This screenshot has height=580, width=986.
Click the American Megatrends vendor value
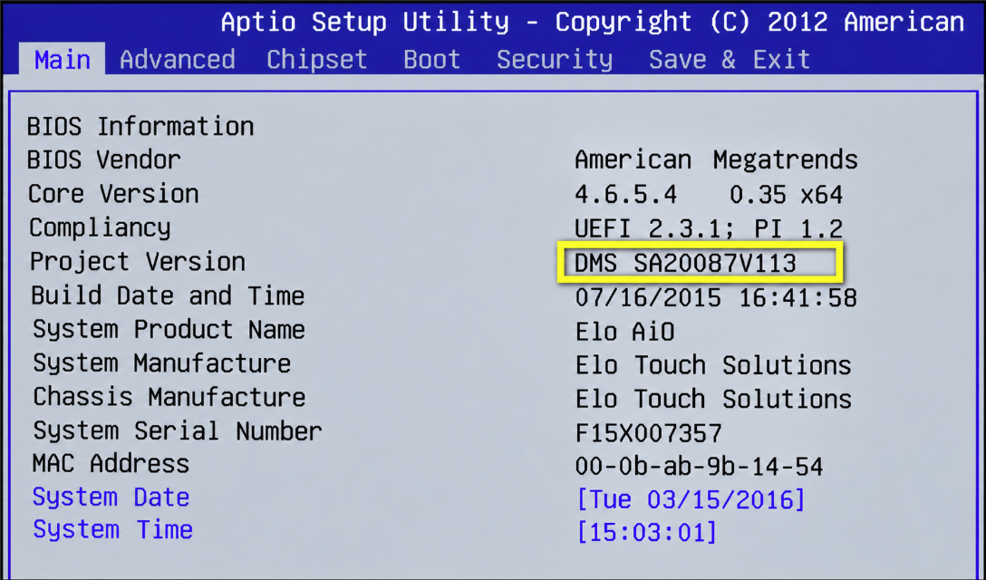coord(716,159)
